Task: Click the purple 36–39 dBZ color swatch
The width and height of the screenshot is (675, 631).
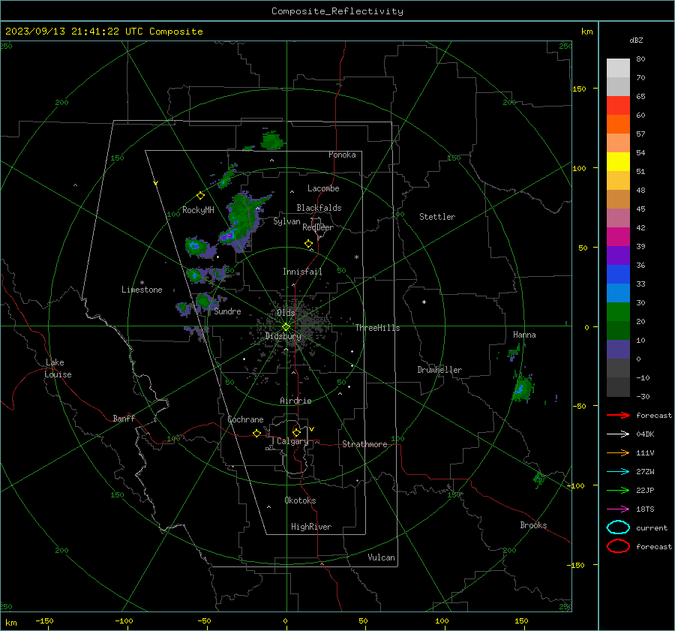Action: click(618, 256)
